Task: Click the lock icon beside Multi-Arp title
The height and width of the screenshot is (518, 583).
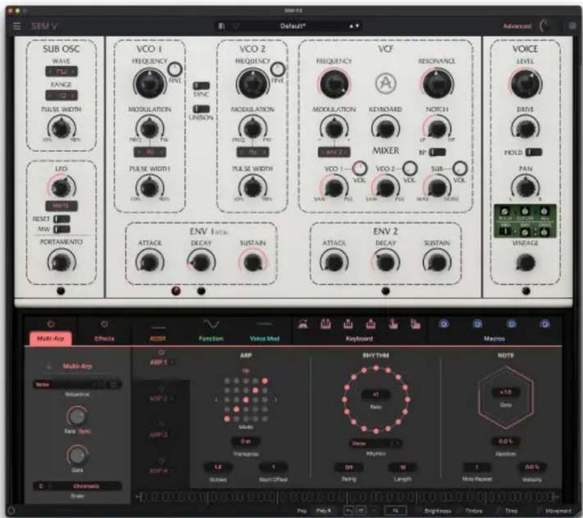Action: click(49, 366)
